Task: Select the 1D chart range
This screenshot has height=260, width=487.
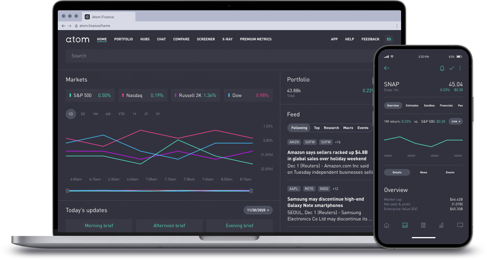Action: click(71, 114)
